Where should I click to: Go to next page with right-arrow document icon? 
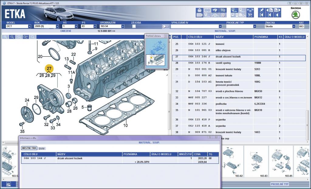click(277, 10)
